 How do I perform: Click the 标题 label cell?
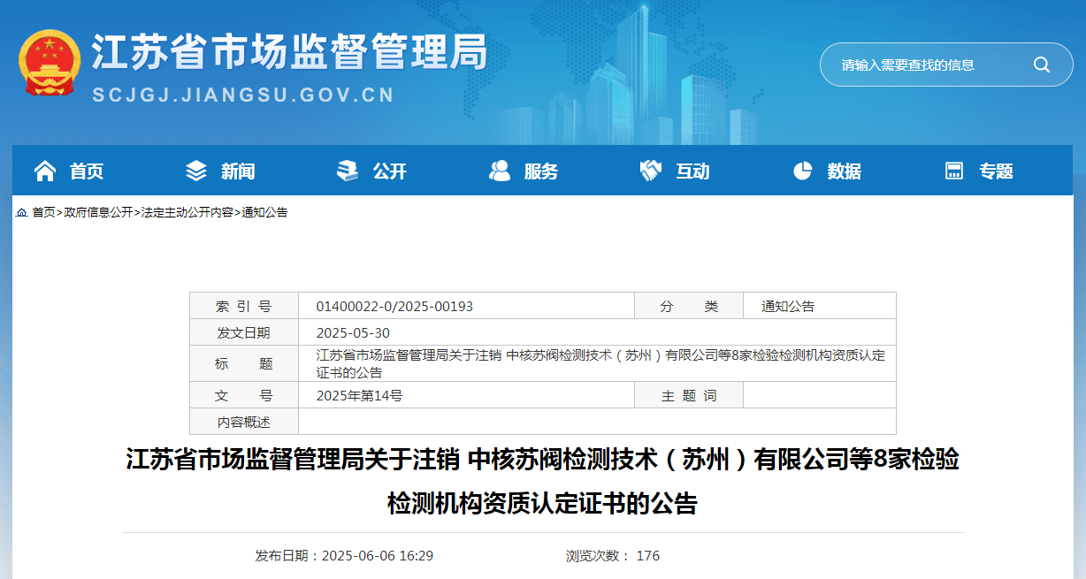244,363
